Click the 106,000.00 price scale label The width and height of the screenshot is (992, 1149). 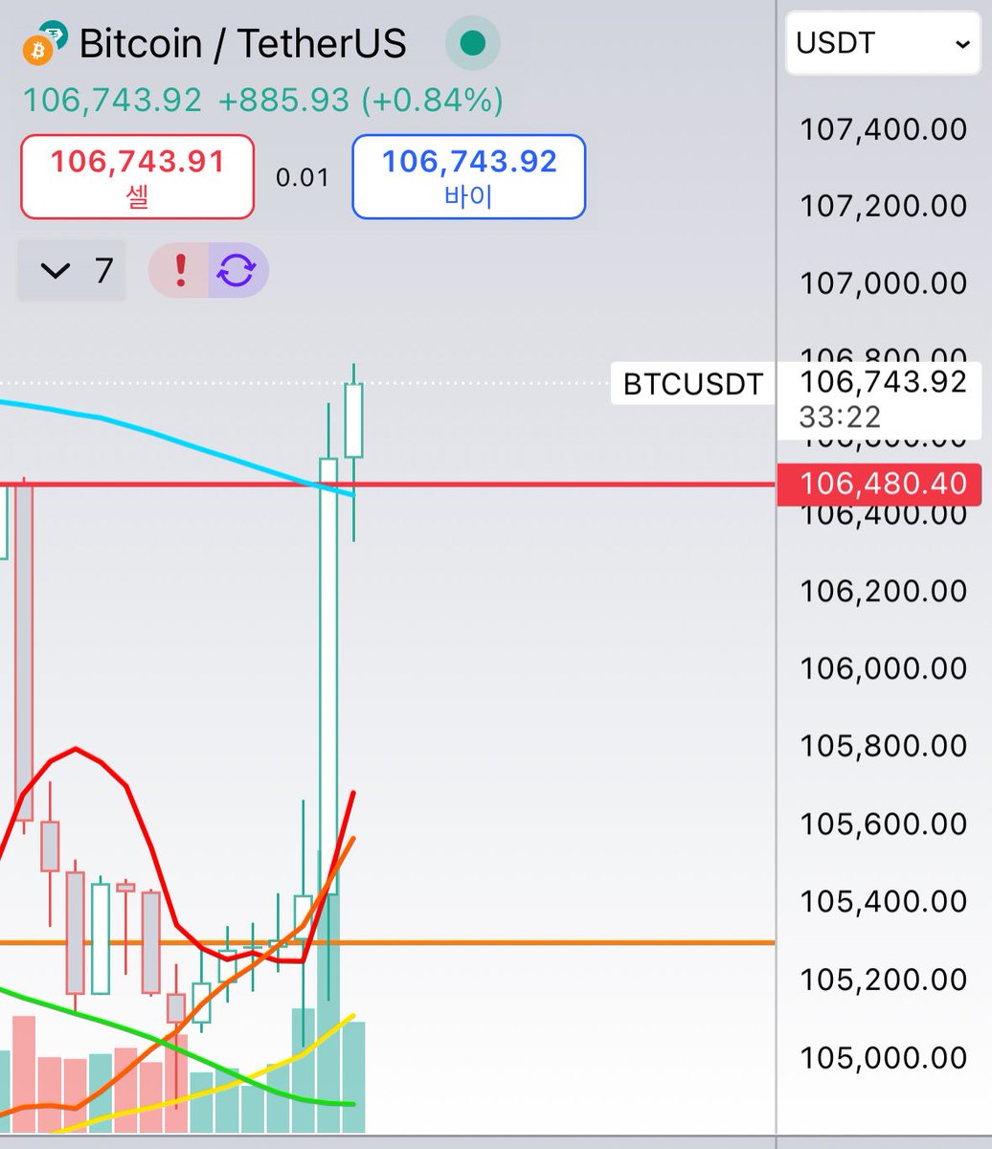(883, 668)
